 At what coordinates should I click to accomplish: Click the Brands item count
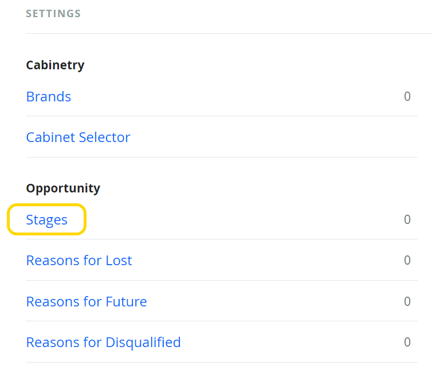(x=407, y=96)
